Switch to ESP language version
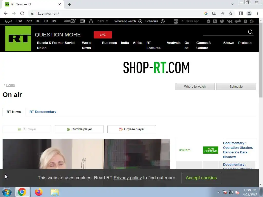The width and height of the screenshot is (263, 197). click(x=19, y=21)
